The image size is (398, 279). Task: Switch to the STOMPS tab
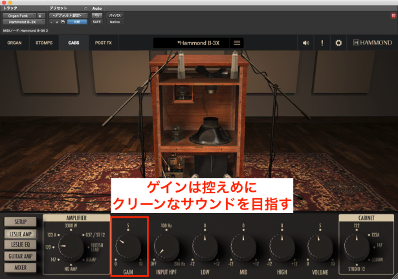pyautogui.click(x=44, y=43)
